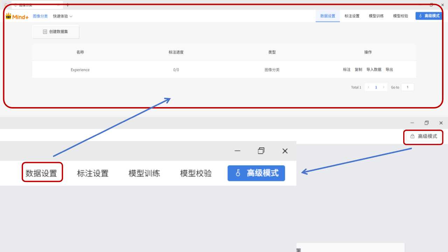Click the plus icon in 创建数据集 button
The width and height of the screenshot is (448, 252).
point(45,31)
